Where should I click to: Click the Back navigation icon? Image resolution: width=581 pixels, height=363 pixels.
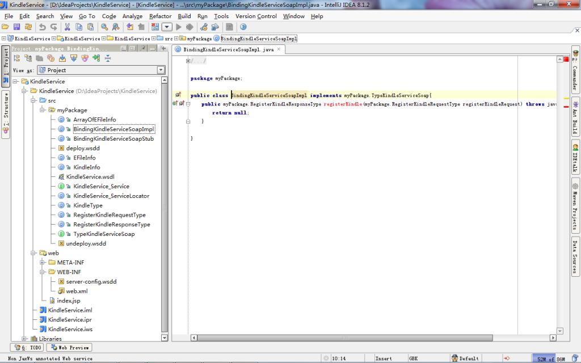pyautogui.click(x=130, y=27)
